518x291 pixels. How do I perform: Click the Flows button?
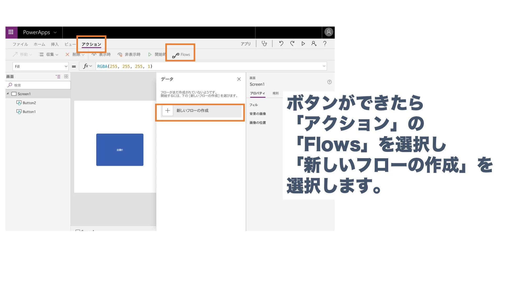click(181, 55)
